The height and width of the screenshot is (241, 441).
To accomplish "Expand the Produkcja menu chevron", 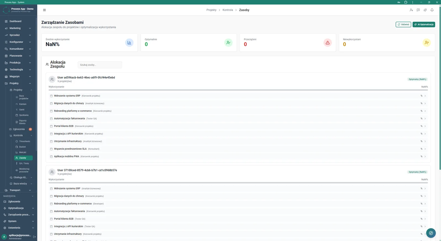I will pyautogui.click(x=30, y=63).
